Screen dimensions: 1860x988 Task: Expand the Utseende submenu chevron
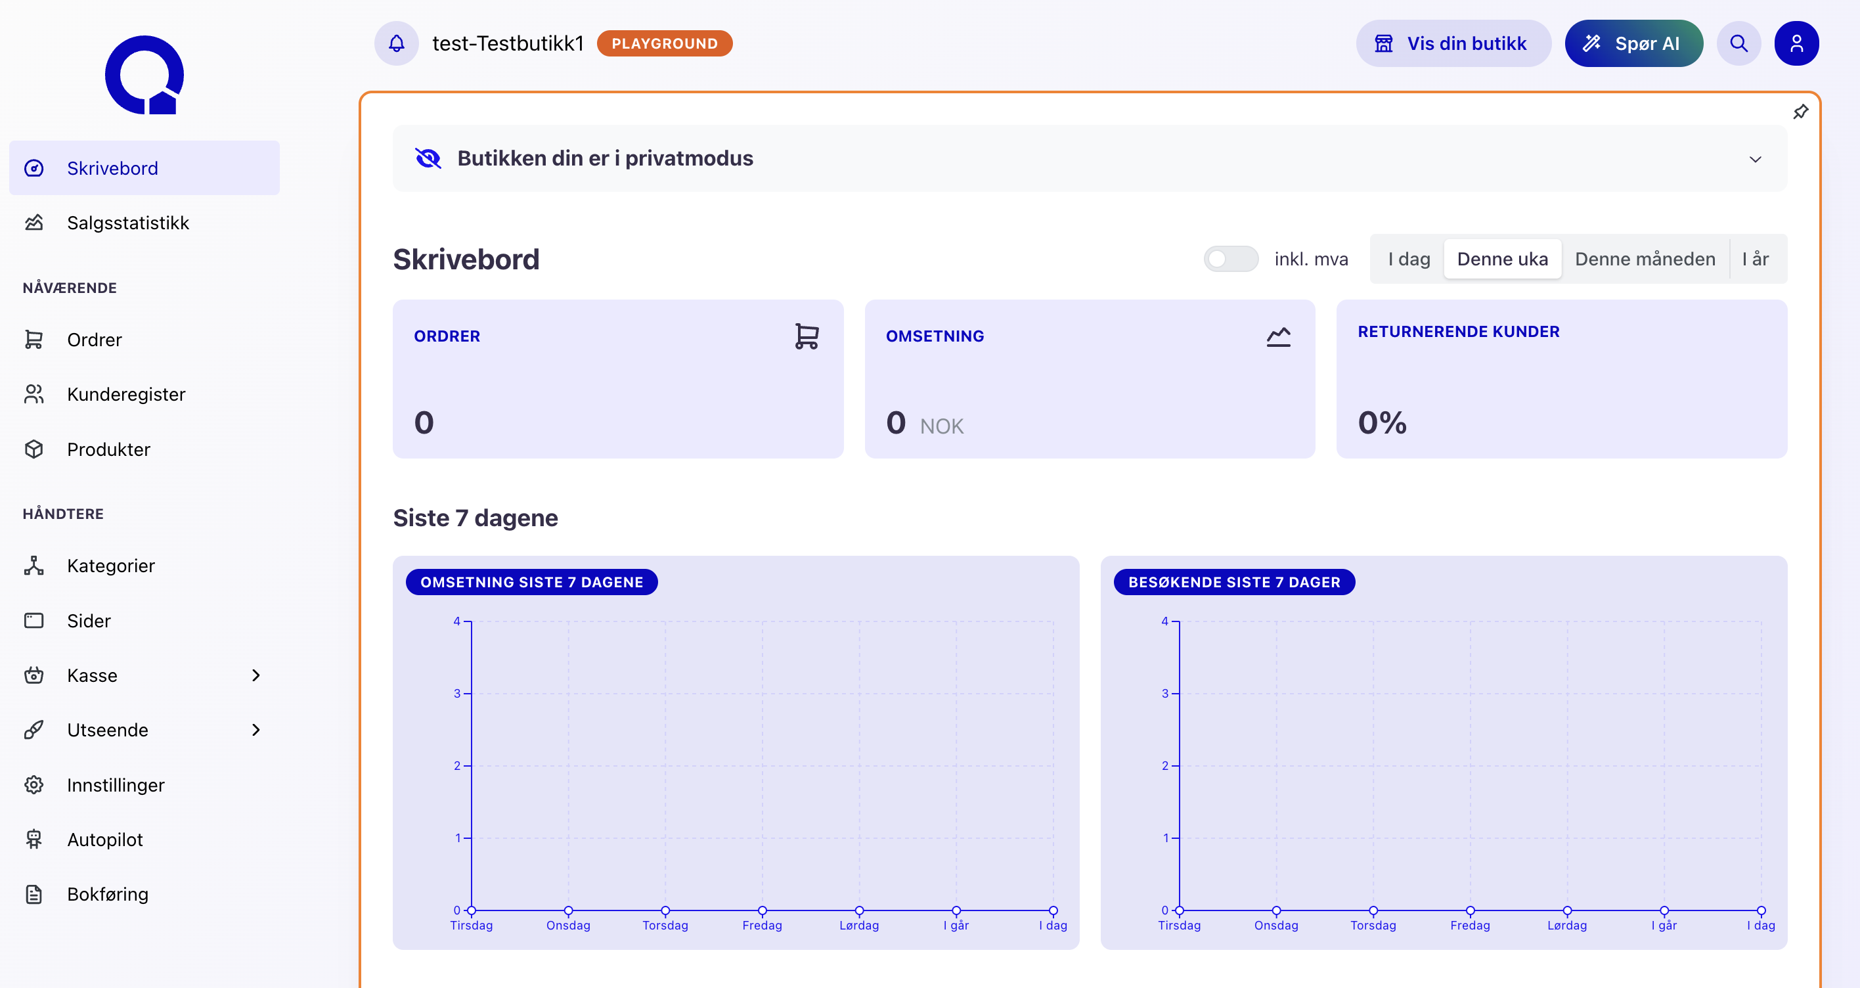[255, 730]
